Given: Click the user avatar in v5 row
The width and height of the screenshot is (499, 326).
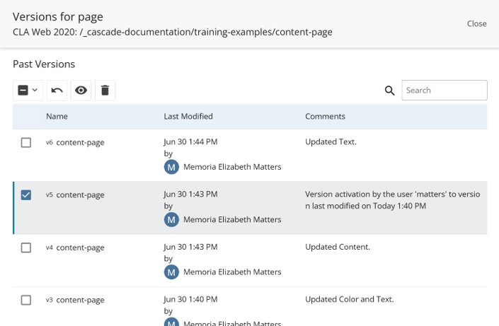Looking at the screenshot, I should click(x=171, y=219).
